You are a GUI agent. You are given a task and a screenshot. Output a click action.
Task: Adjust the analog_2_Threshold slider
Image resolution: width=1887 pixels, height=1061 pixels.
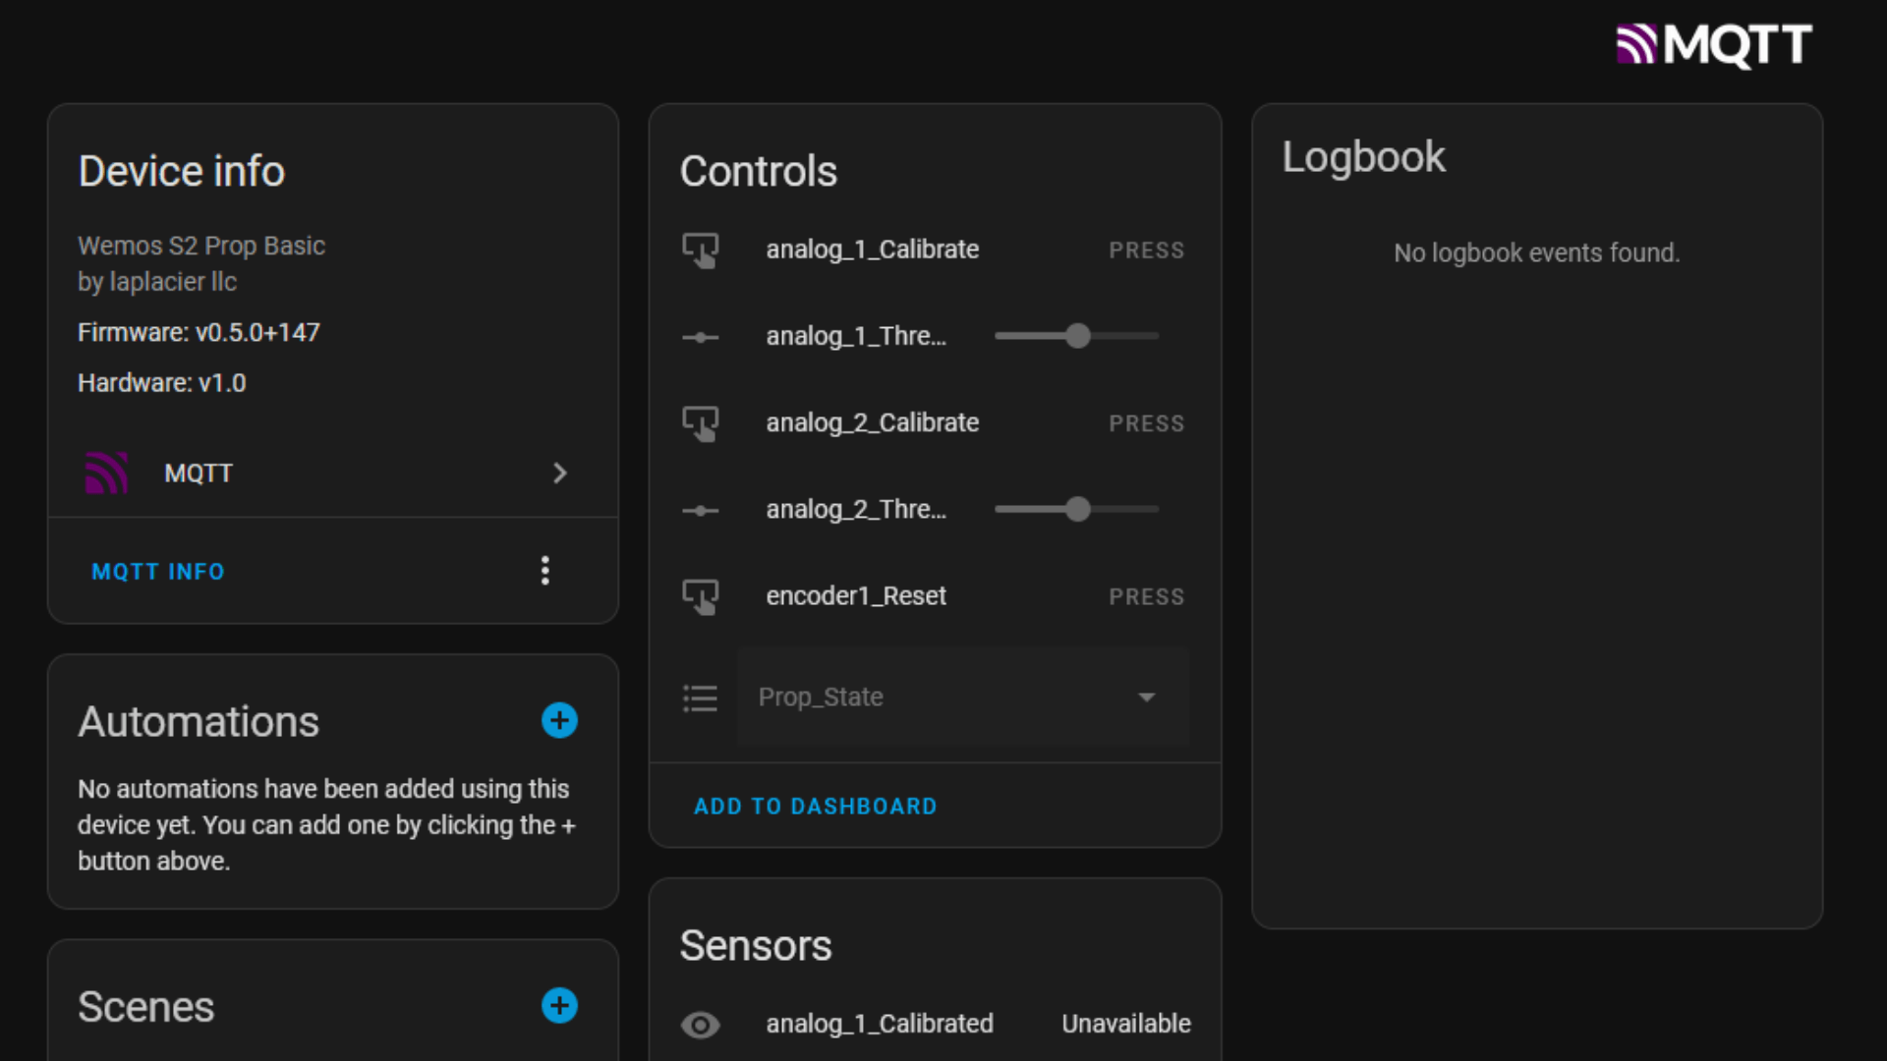[x=1078, y=509]
